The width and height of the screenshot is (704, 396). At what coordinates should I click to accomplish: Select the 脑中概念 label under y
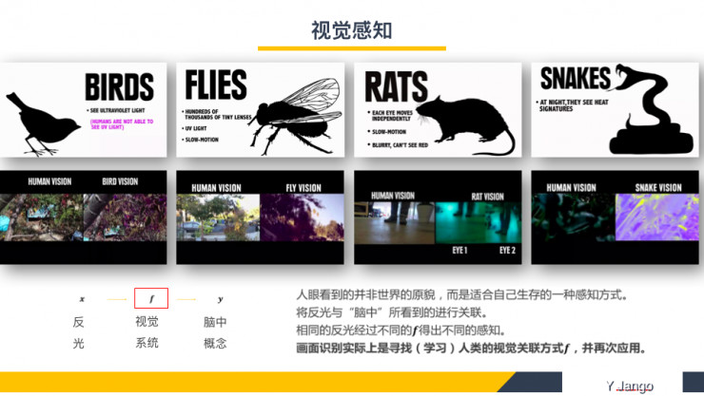pos(216,332)
